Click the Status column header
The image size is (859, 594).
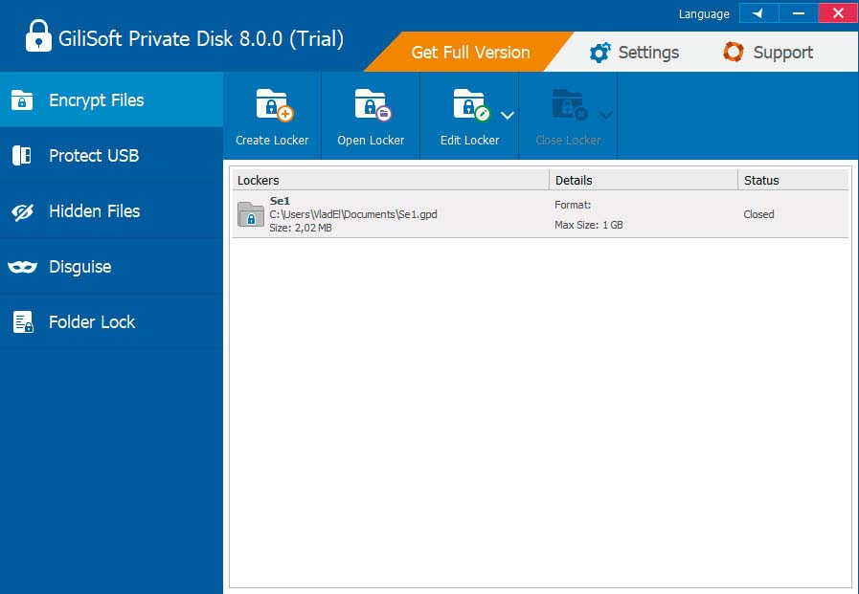coord(793,180)
